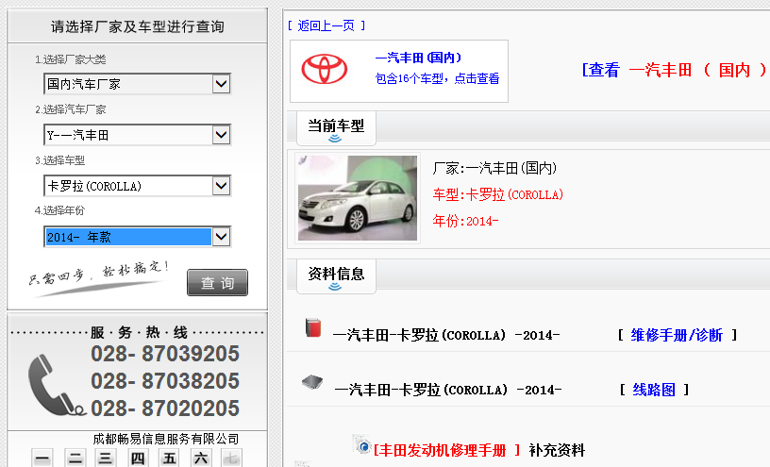Open the 一汽丰田(国内) title link
This screenshot has width=770, height=467.
point(418,58)
